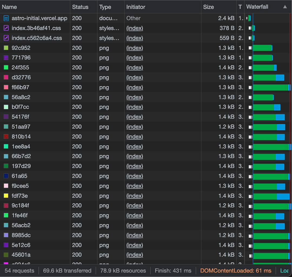Viewport: 292px width, 277px height.
Task: Click the green thumbnail for 92c952
Action: click(6, 48)
